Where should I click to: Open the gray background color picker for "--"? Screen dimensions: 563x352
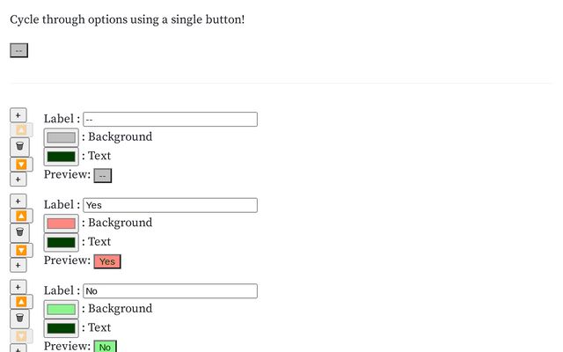[x=61, y=137]
